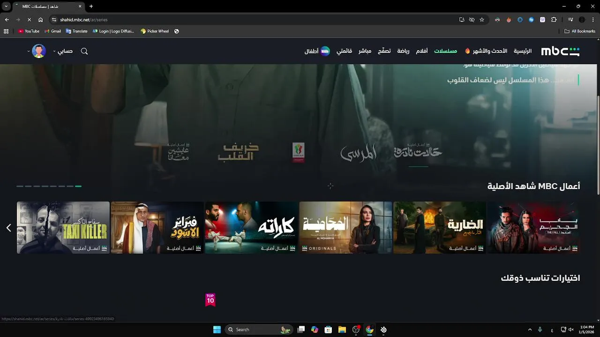Image resolution: width=600 pixels, height=337 pixels.
Task: Jump to the active green carousel indicator
Action: click(x=78, y=186)
